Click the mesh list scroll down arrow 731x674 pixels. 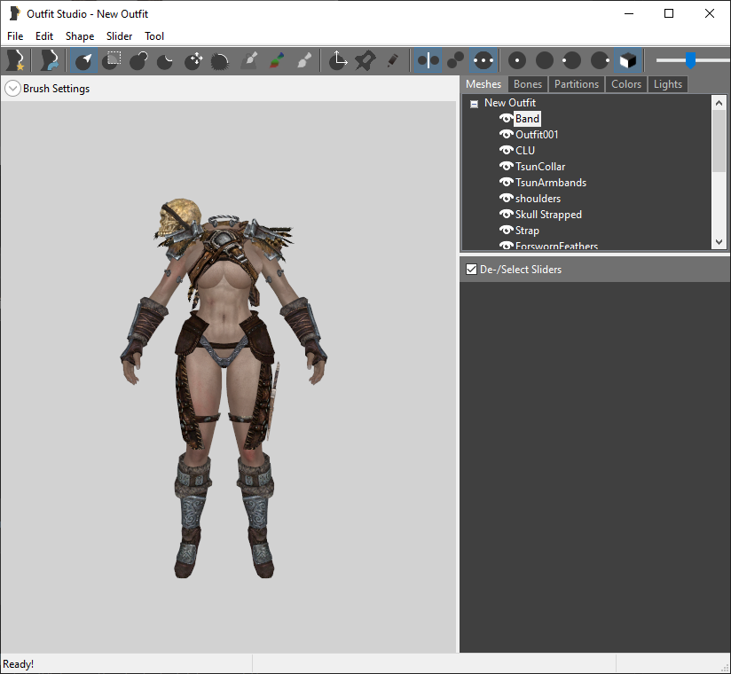point(719,242)
